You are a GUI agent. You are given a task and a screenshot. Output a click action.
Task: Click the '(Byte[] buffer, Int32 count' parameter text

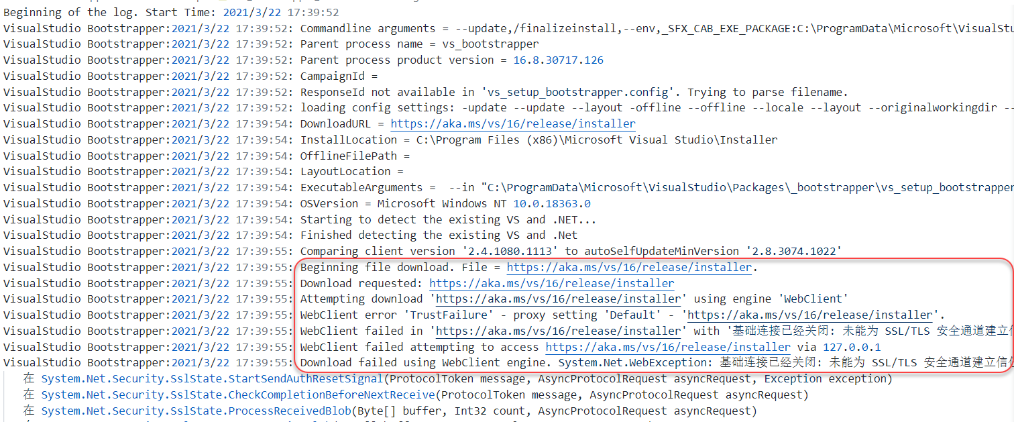coord(441,411)
